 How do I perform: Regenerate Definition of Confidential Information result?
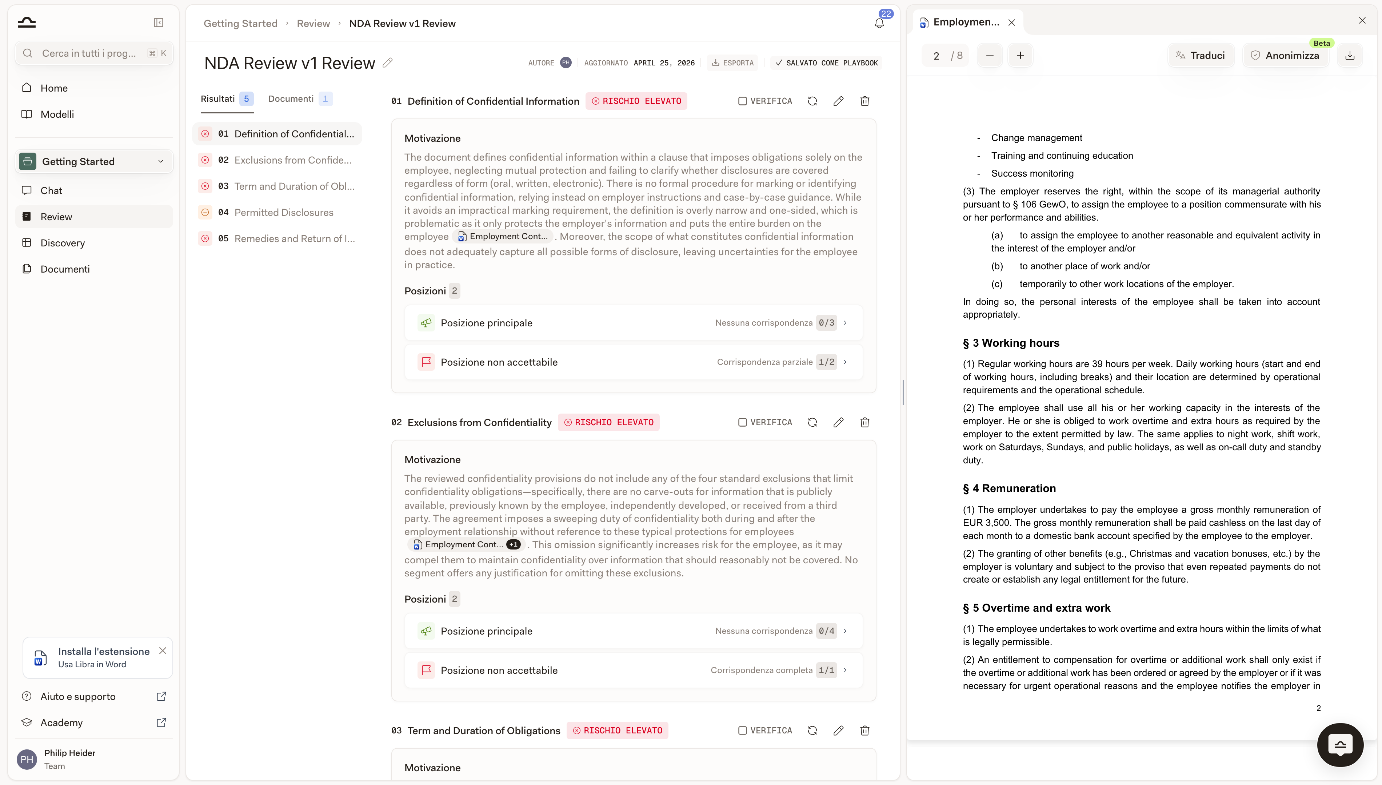tap(812, 101)
